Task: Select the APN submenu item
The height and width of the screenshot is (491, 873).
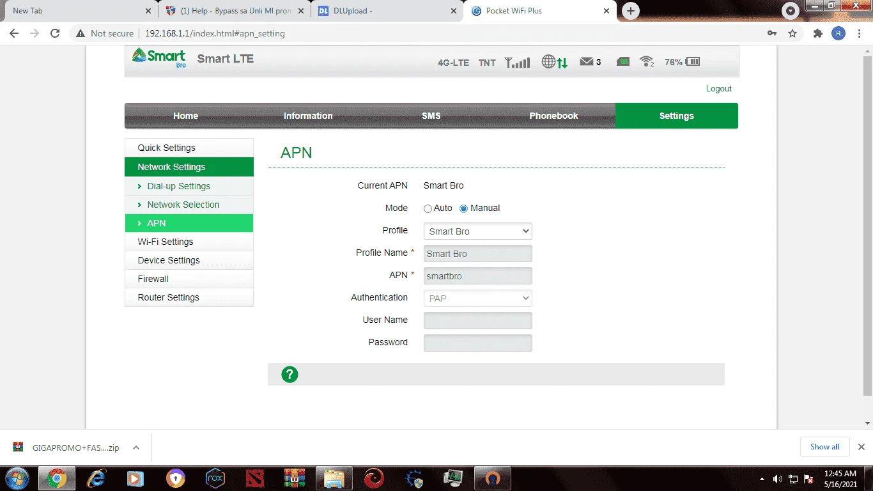Action: coord(189,223)
